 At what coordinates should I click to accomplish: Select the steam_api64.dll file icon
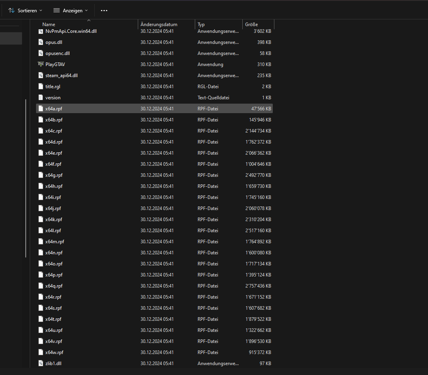coord(40,75)
